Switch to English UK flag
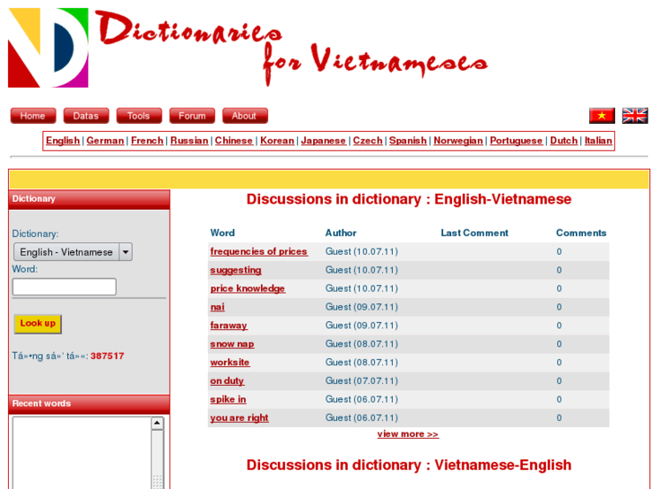Image resolution: width=652 pixels, height=489 pixels. (635, 116)
